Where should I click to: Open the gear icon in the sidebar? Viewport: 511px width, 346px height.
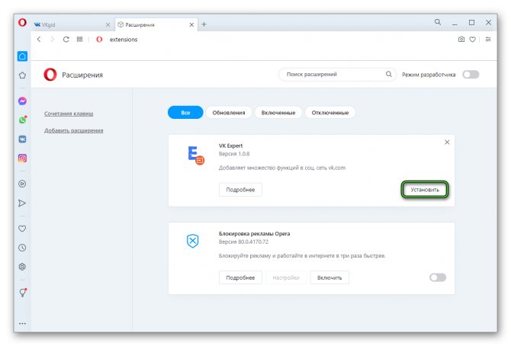coord(22,267)
